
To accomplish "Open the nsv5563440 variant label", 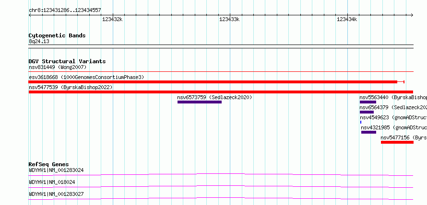I will click(x=393, y=97).
